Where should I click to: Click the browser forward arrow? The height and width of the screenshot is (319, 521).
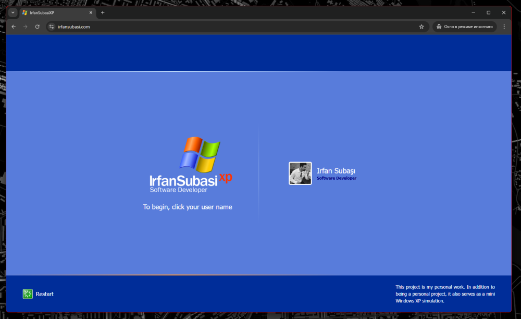(25, 27)
